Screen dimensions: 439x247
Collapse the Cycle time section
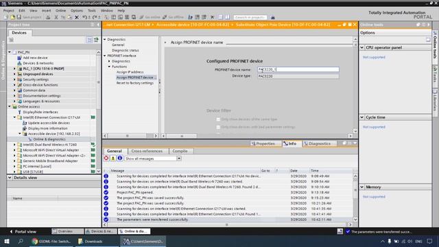pyautogui.click(x=362, y=117)
